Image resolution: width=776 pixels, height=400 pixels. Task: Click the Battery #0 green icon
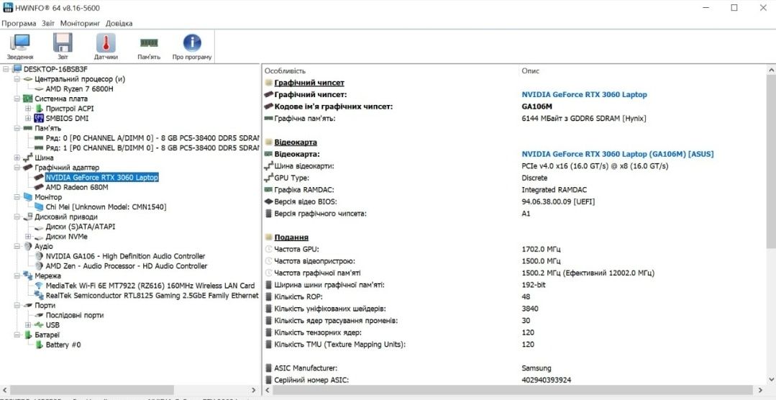tap(39, 345)
